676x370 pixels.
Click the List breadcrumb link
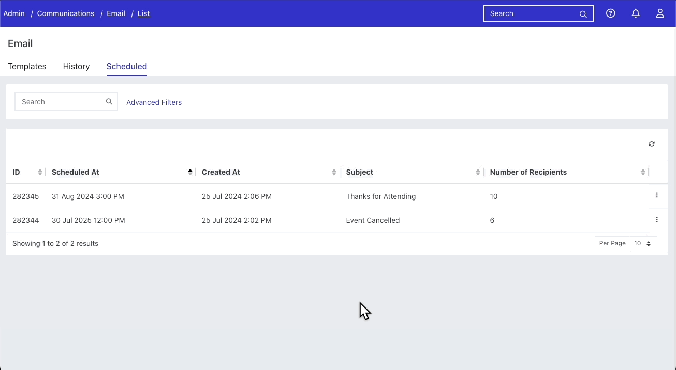coord(143,13)
